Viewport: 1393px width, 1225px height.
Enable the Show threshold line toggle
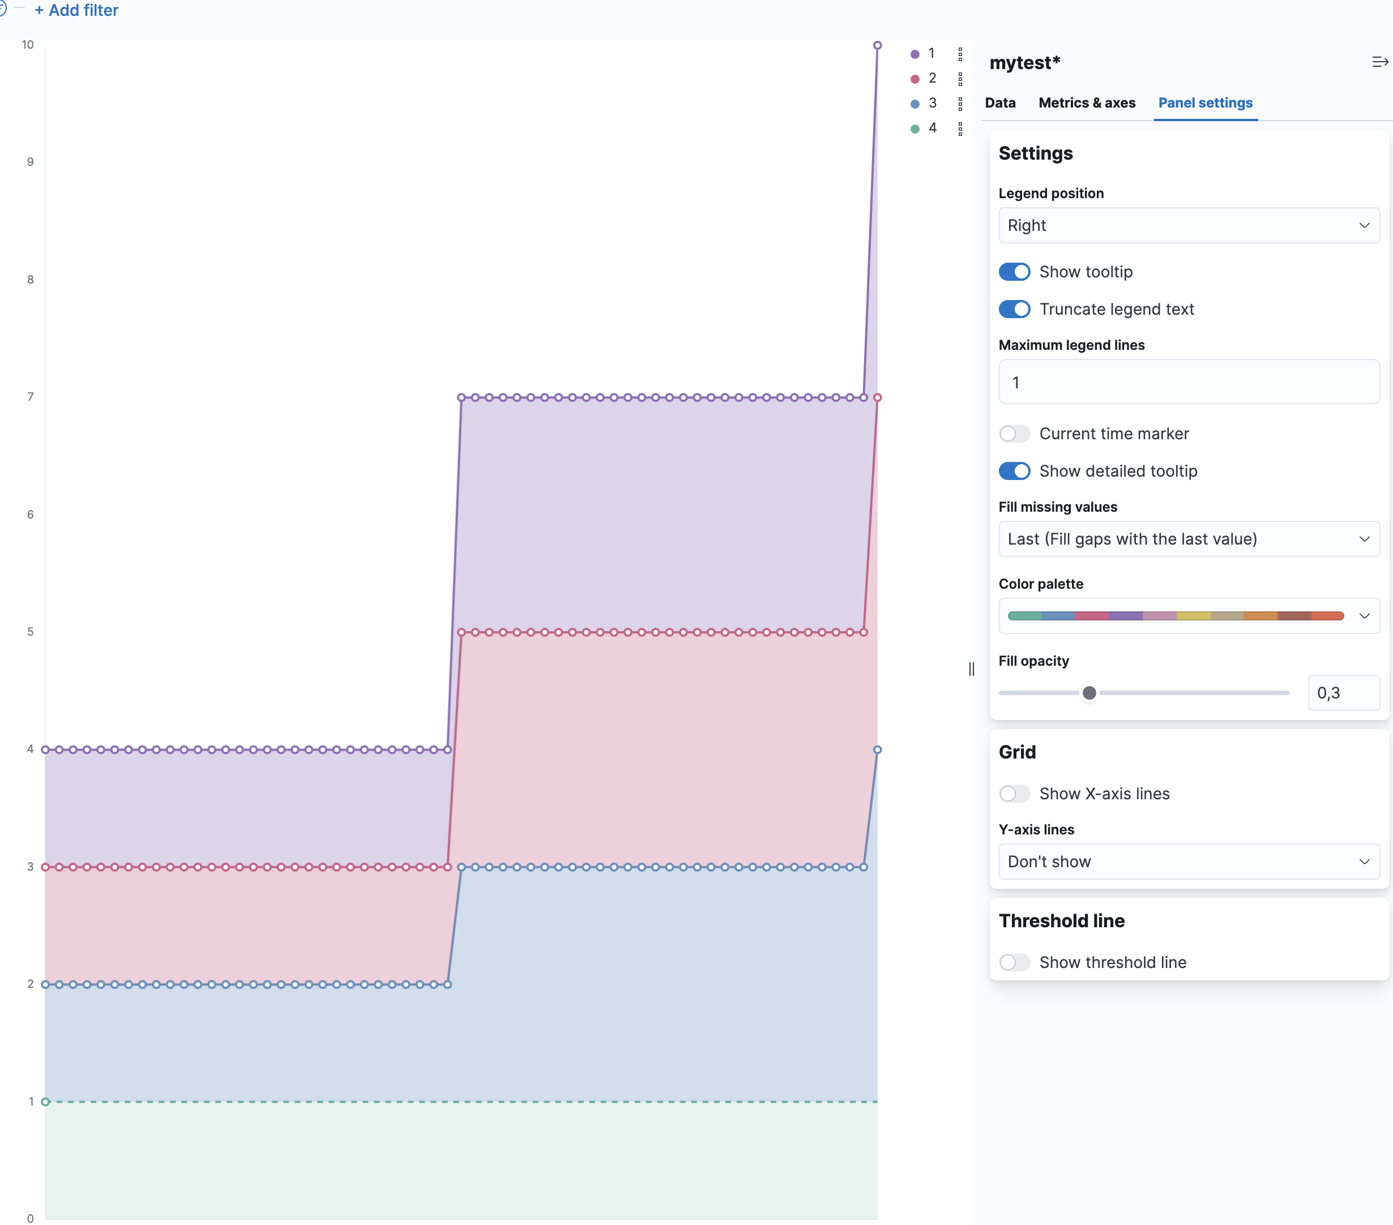tap(1014, 962)
